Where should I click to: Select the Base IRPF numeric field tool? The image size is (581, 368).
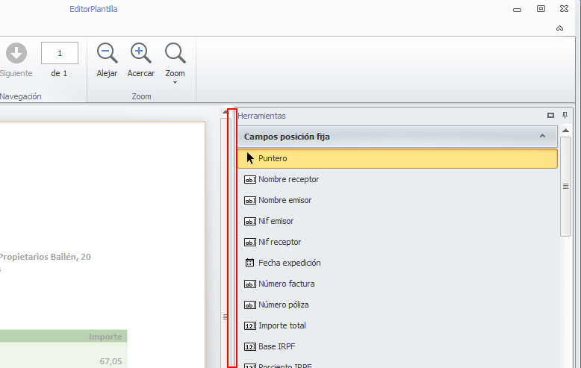[397, 347]
